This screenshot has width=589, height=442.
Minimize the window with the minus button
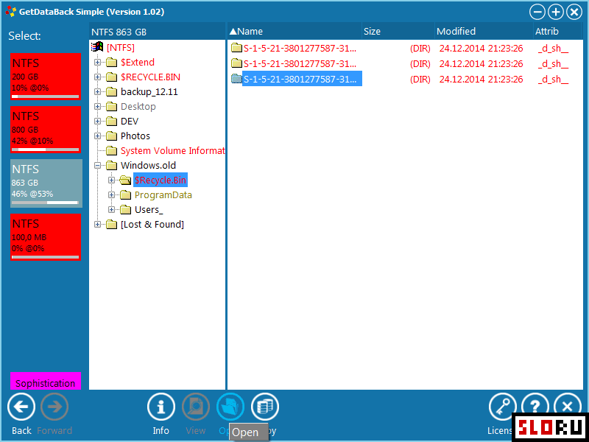537,12
